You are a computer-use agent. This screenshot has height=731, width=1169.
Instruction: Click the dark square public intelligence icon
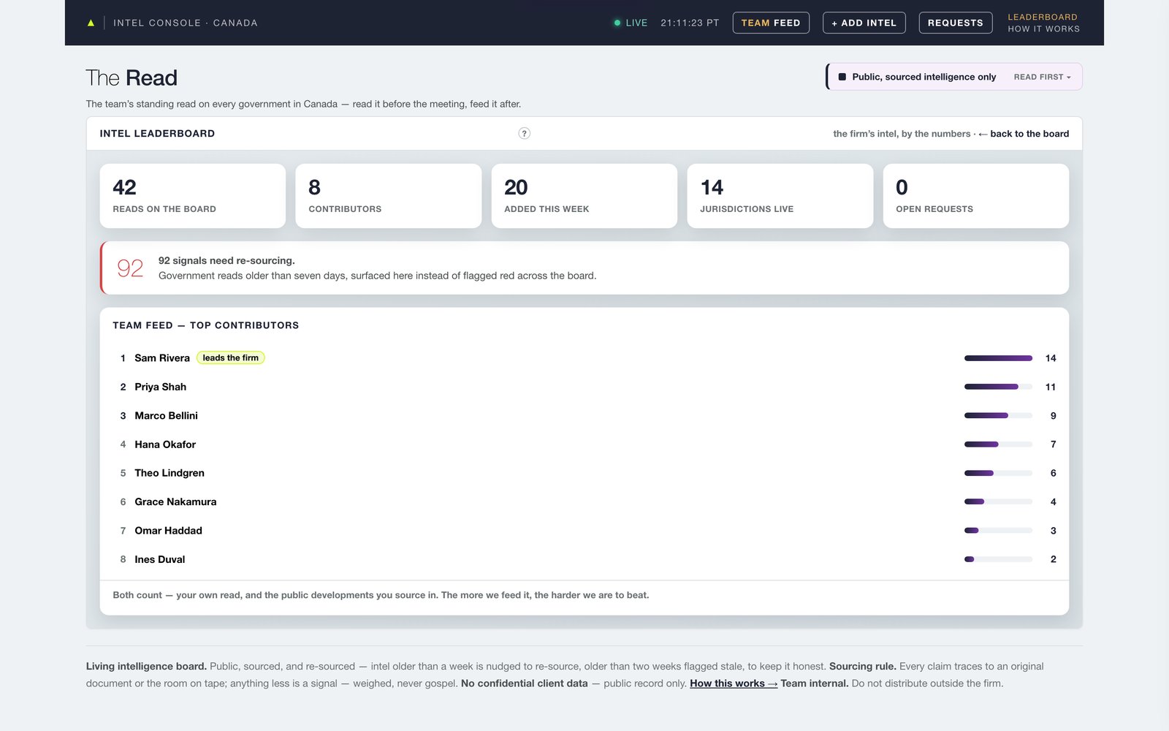pyautogui.click(x=842, y=77)
